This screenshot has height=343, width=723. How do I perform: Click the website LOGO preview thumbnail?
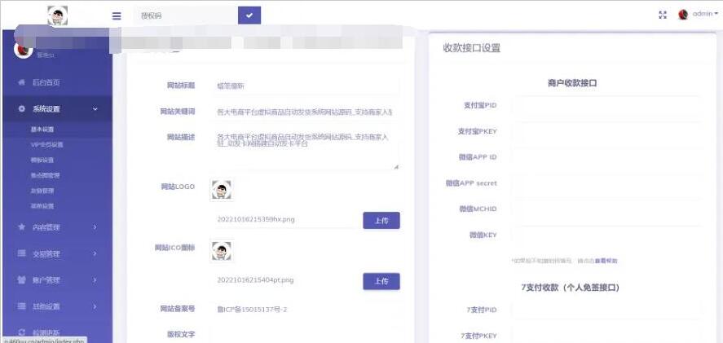[222, 190]
